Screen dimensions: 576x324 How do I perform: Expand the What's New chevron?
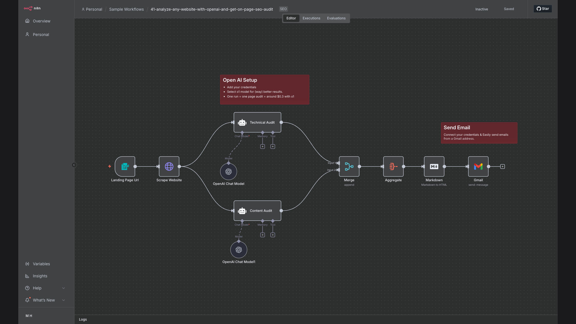(64, 300)
